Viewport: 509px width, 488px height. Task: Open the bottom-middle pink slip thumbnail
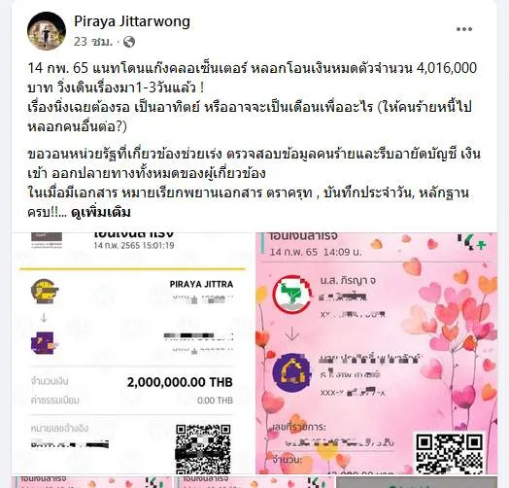[254, 482]
